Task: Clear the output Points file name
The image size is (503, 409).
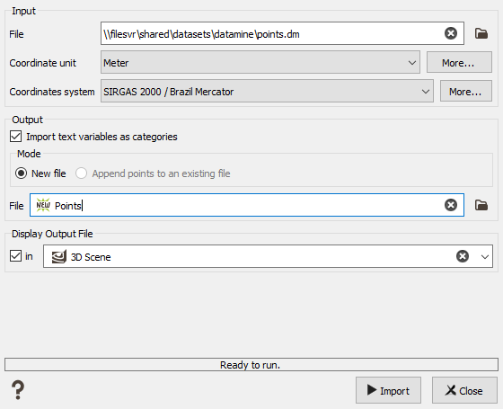Action: (450, 205)
